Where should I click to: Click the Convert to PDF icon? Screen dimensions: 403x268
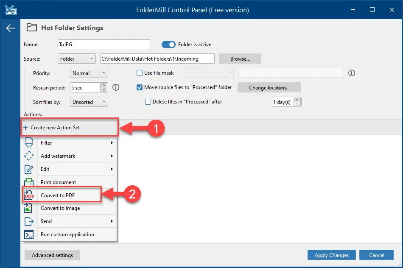[x=29, y=195]
